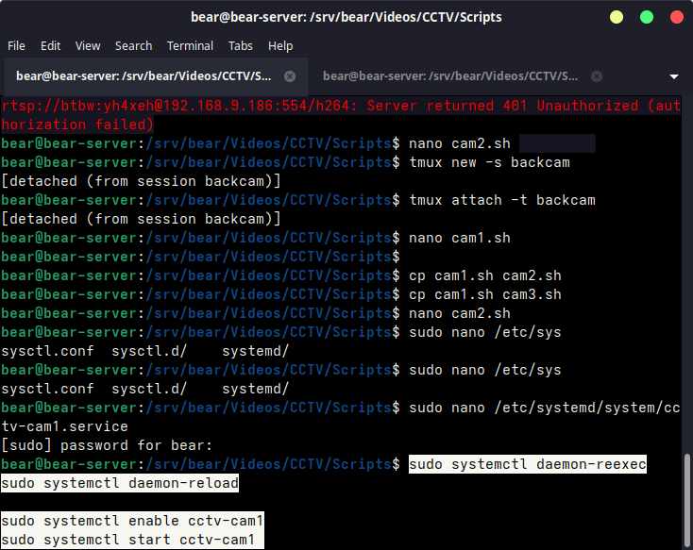Screen dimensions: 693x550
Task: Click the 'nano cam1.sh' command
Action: pos(460,238)
